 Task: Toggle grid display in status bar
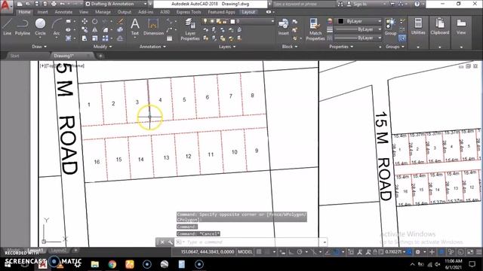tap(259, 252)
